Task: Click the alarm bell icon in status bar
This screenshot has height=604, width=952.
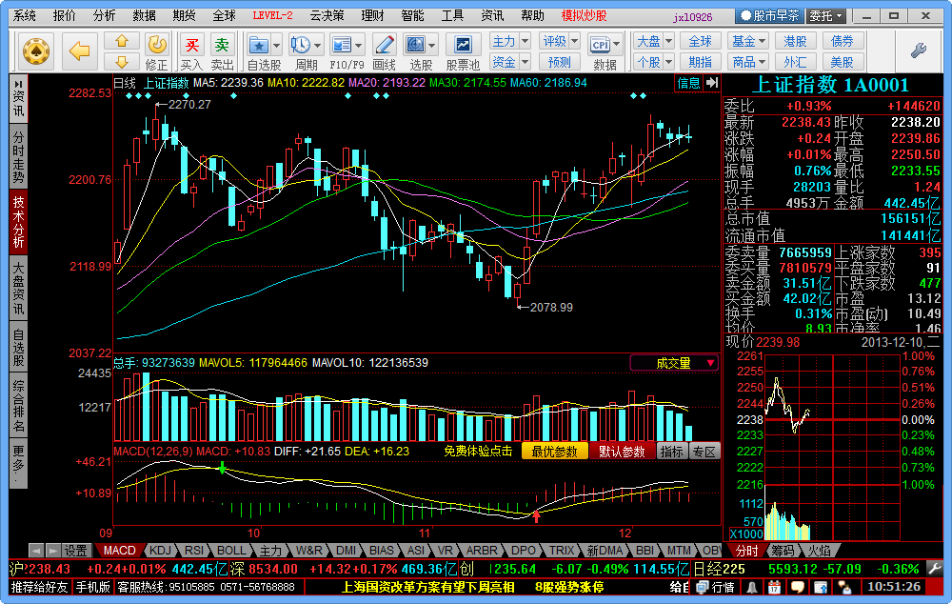Action: pyautogui.click(x=752, y=588)
